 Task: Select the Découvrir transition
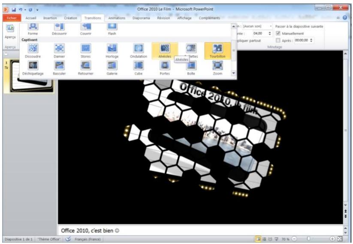point(59,30)
